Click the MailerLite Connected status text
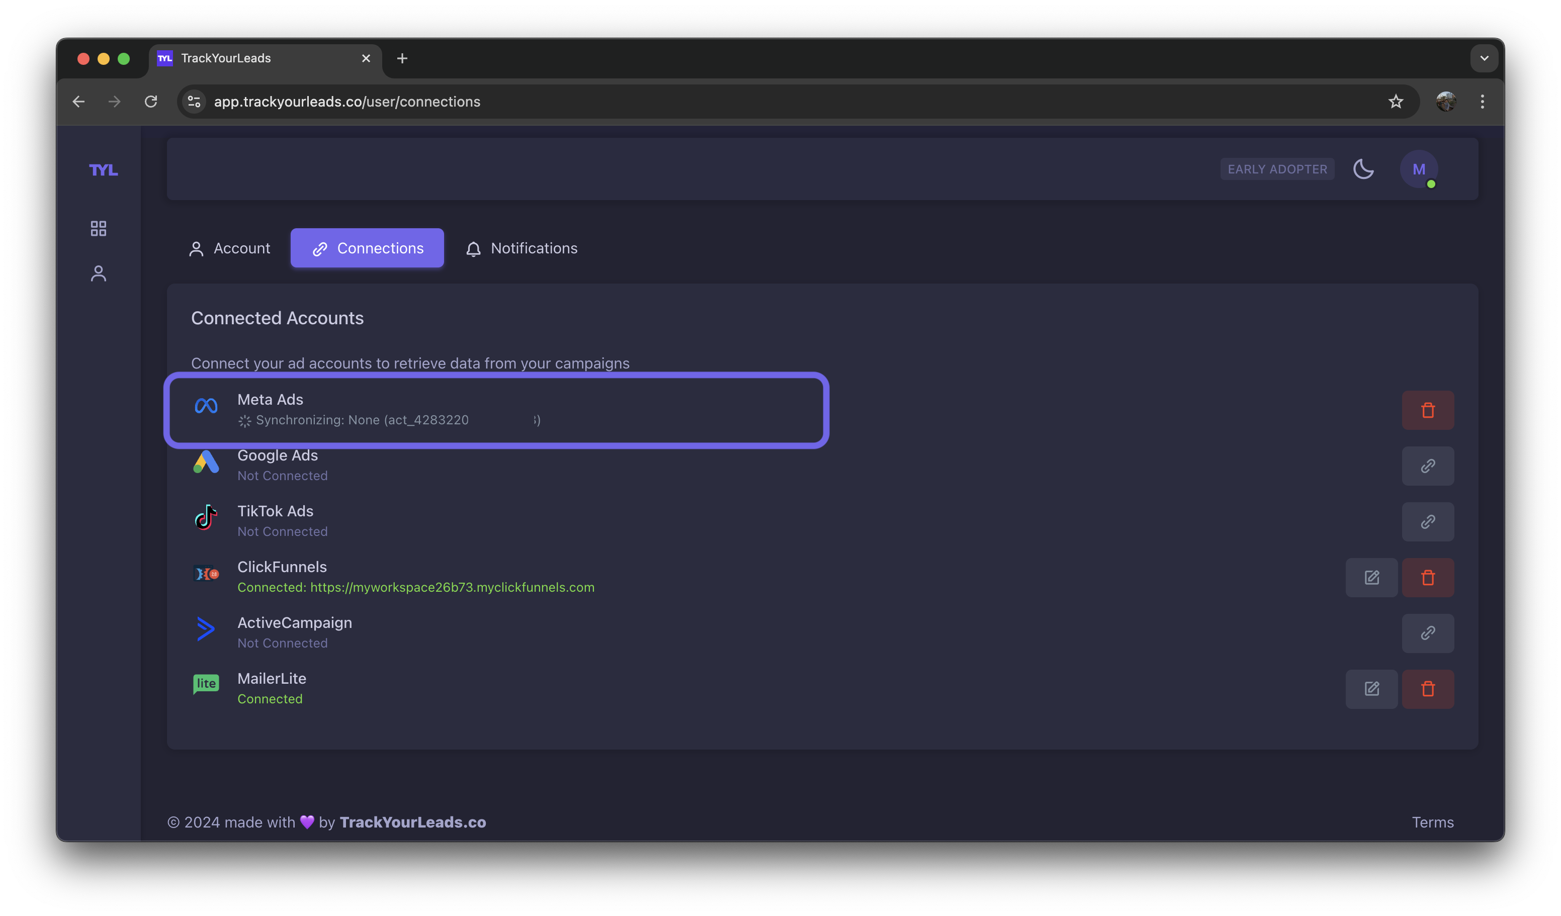Screen dimensions: 1561x916 click(270, 699)
